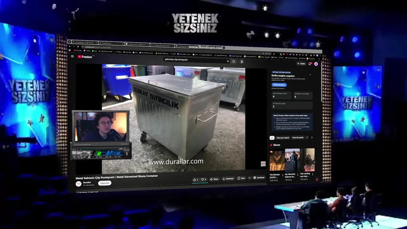The height and width of the screenshot is (229, 407).
Task: Clear the search box with X icon
Action: click(x=228, y=61)
